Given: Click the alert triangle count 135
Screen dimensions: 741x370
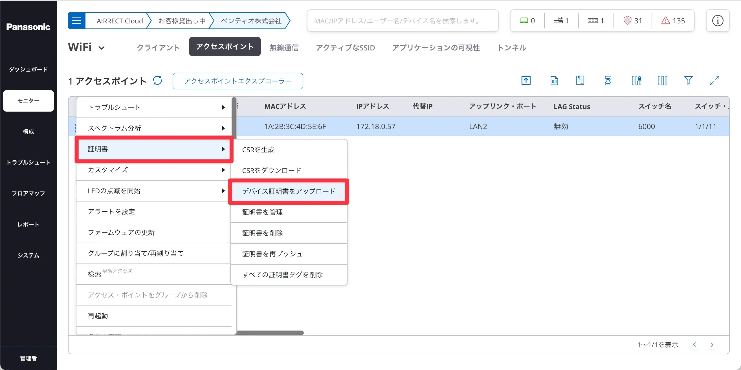Looking at the screenshot, I should coord(673,21).
